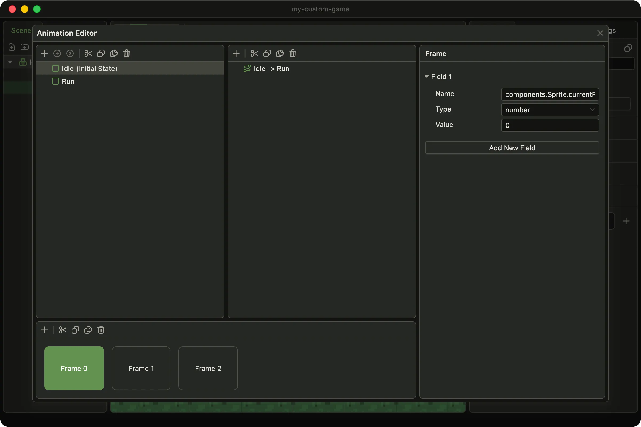Delete the selected state with trash icon
The width and height of the screenshot is (641, 427).
[x=126, y=53]
